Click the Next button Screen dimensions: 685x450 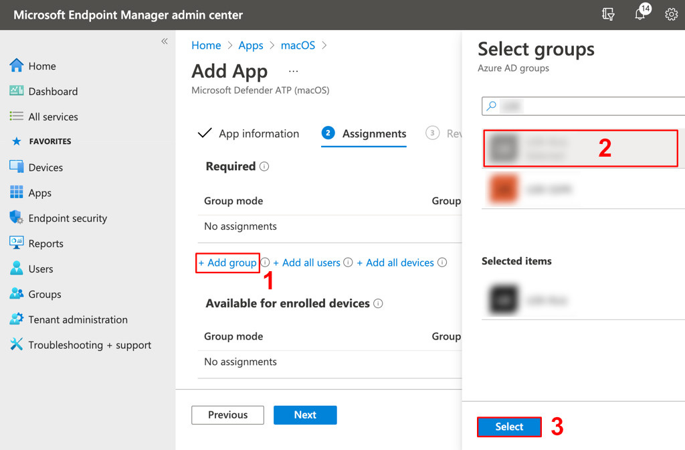(305, 415)
